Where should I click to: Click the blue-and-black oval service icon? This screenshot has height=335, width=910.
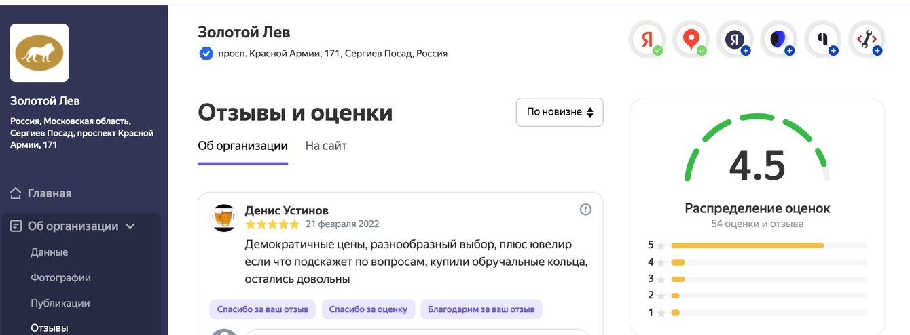pyautogui.click(x=778, y=39)
